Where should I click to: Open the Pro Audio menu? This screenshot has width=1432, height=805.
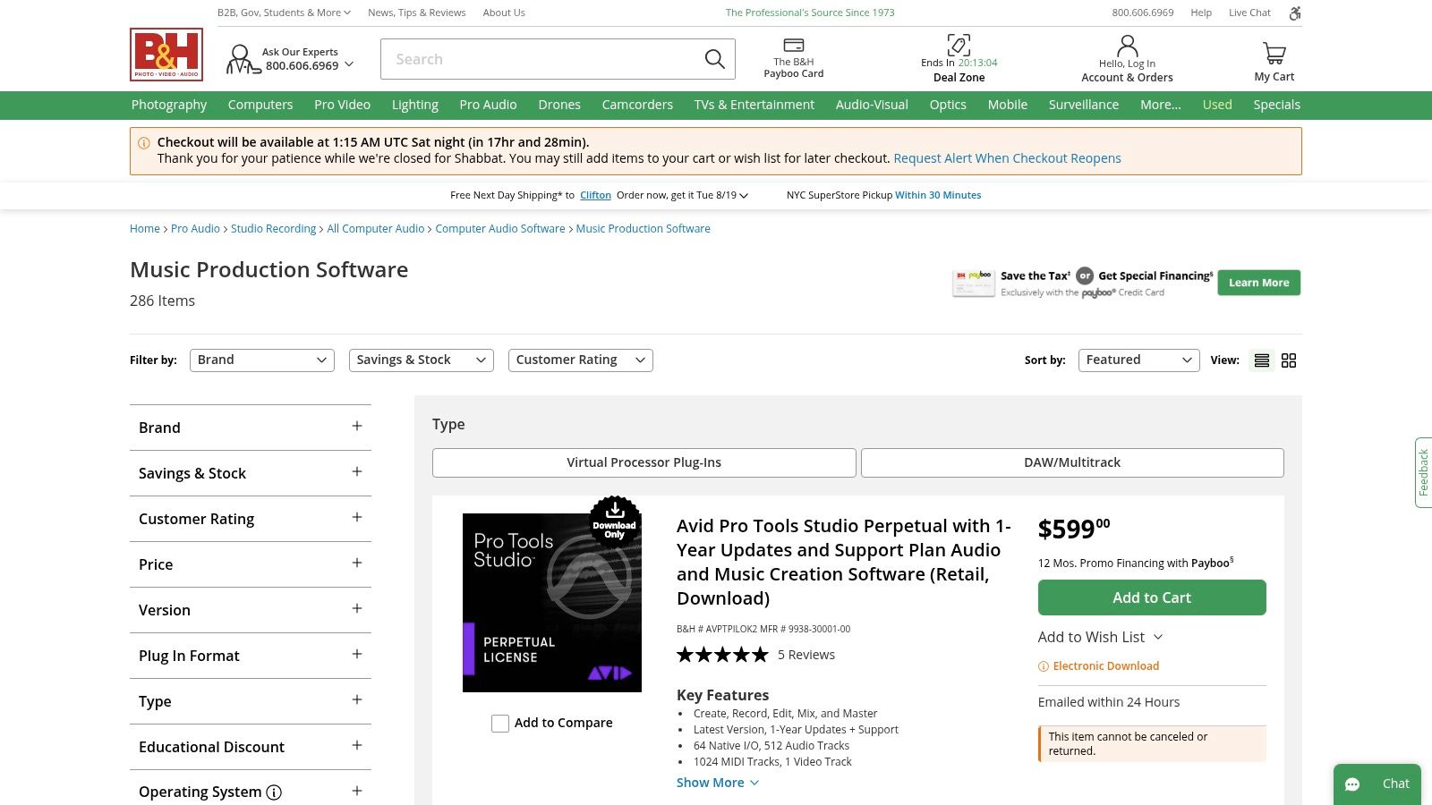pyautogui.click(x=488, y=105)
